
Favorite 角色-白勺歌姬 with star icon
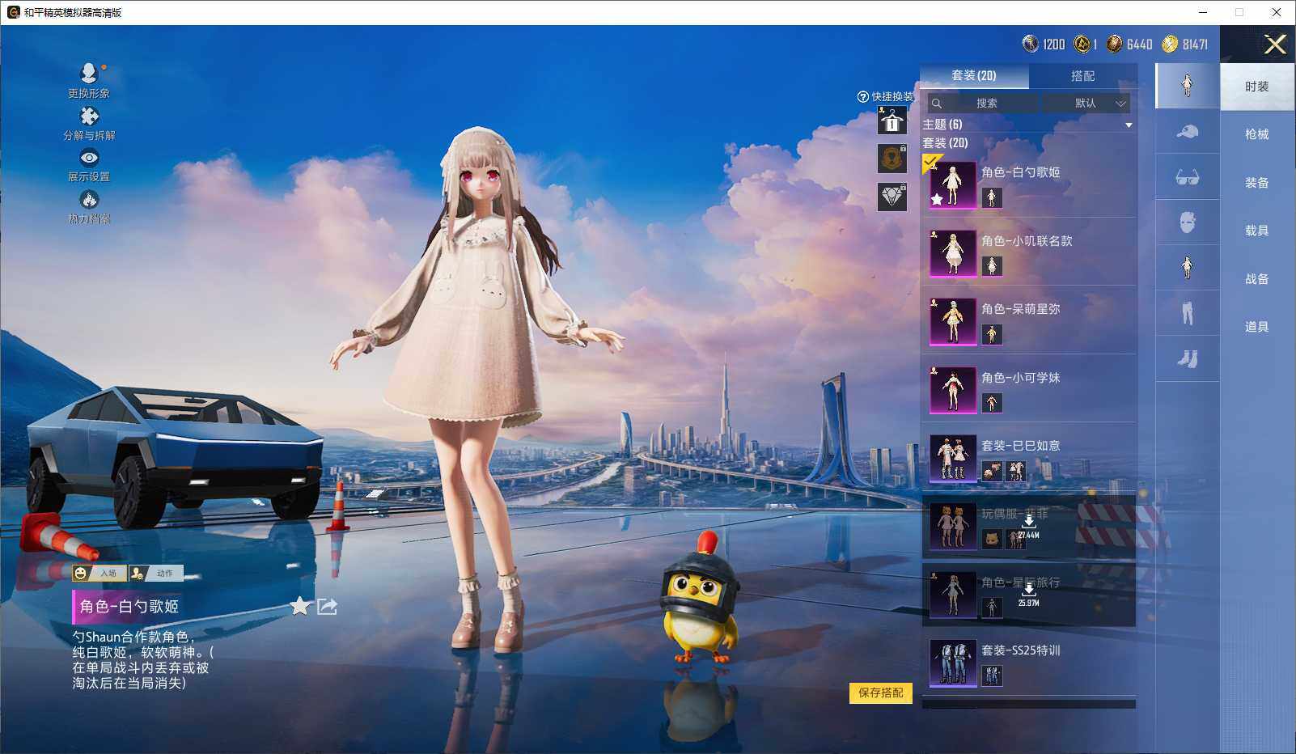pos(300,606)
